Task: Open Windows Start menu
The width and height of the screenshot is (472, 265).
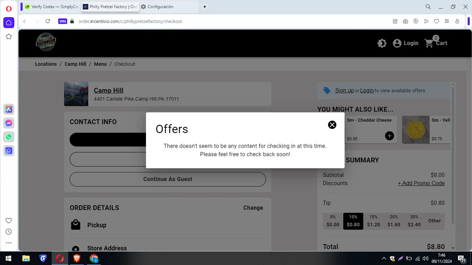Action: 8,258
